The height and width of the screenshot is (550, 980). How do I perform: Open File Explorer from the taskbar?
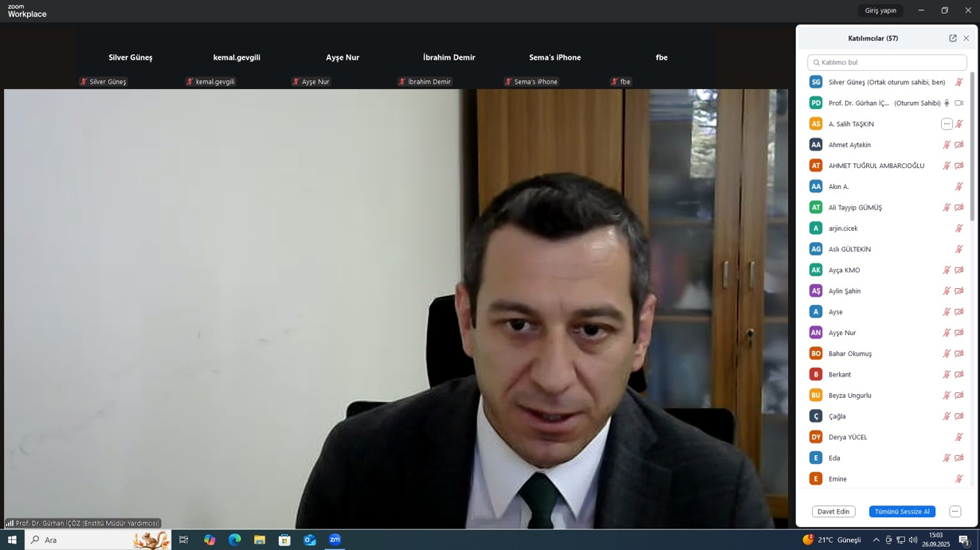coord(260,540)
